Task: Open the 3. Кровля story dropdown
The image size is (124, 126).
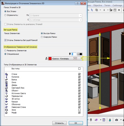Action: pos(56,15)
